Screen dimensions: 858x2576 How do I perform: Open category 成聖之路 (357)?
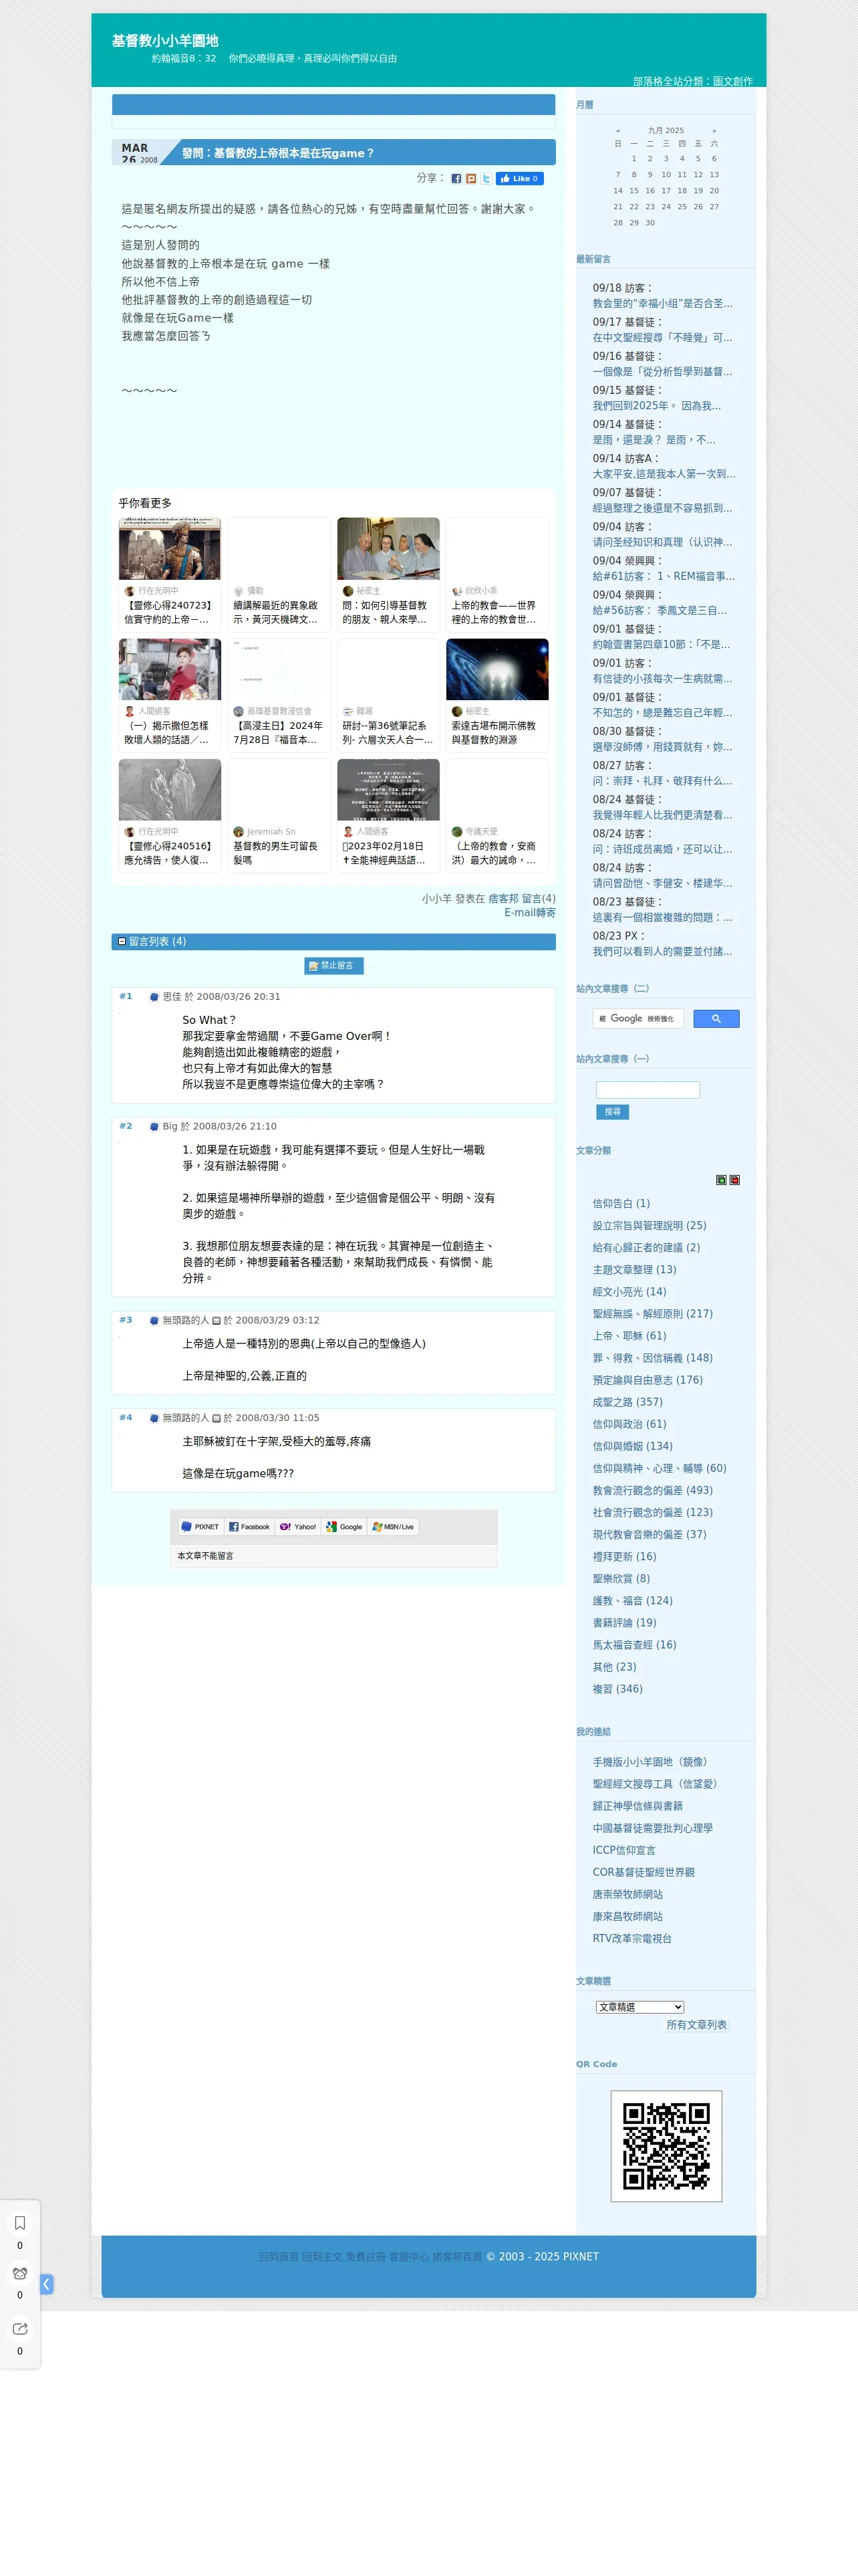(x=627, y=1402)
